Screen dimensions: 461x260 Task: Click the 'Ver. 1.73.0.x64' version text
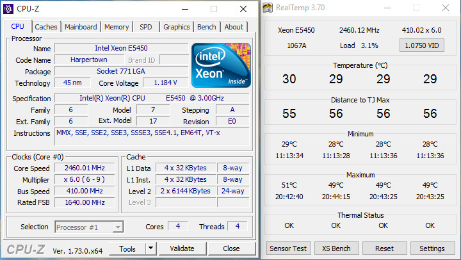[77, 251]
